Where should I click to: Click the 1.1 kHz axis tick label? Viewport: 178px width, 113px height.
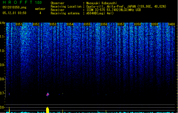click(2, 37)
